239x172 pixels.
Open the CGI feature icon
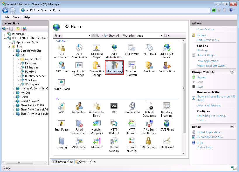click(x=114, y=107)
